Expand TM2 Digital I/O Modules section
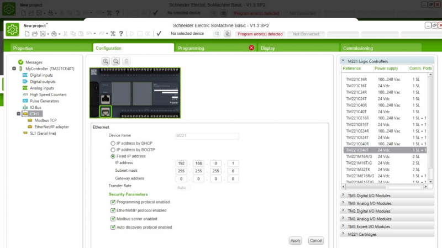The width and height of the screenshot is (442, 248). click(343, 210)
